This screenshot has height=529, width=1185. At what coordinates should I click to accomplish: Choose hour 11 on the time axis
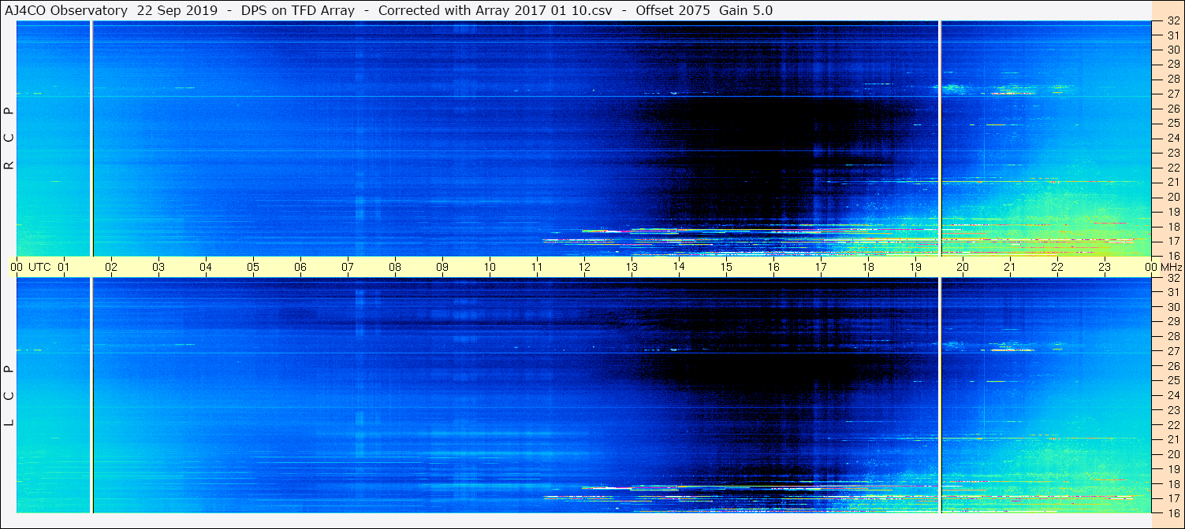pyautogui.click(x=537, y=267)
